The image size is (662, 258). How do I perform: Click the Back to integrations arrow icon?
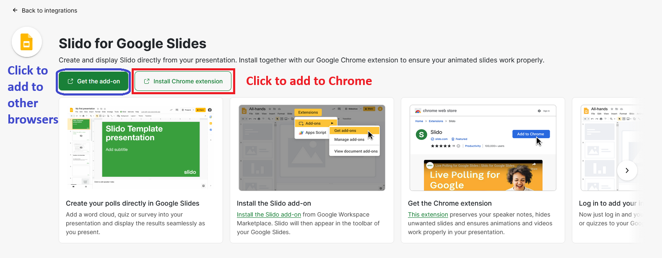click(15, 10)
